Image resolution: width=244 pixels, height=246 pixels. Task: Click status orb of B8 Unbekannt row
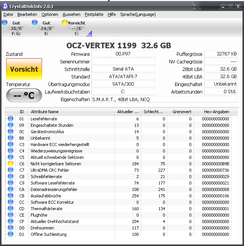11,138
